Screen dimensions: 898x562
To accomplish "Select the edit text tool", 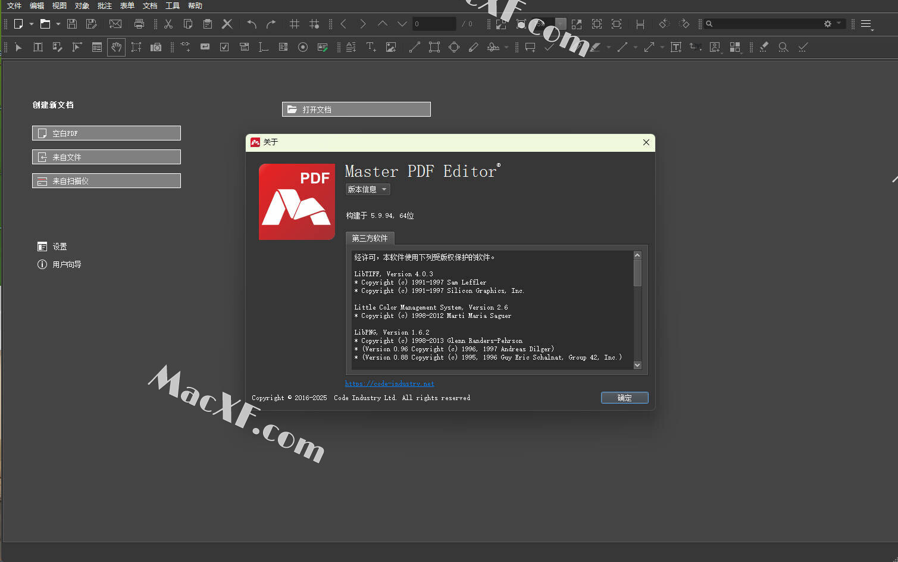I will [38, 47].
